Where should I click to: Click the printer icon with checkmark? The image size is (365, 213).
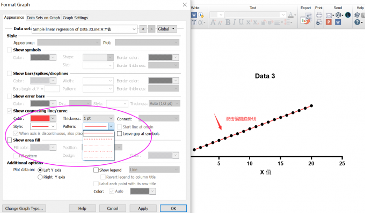319,22
